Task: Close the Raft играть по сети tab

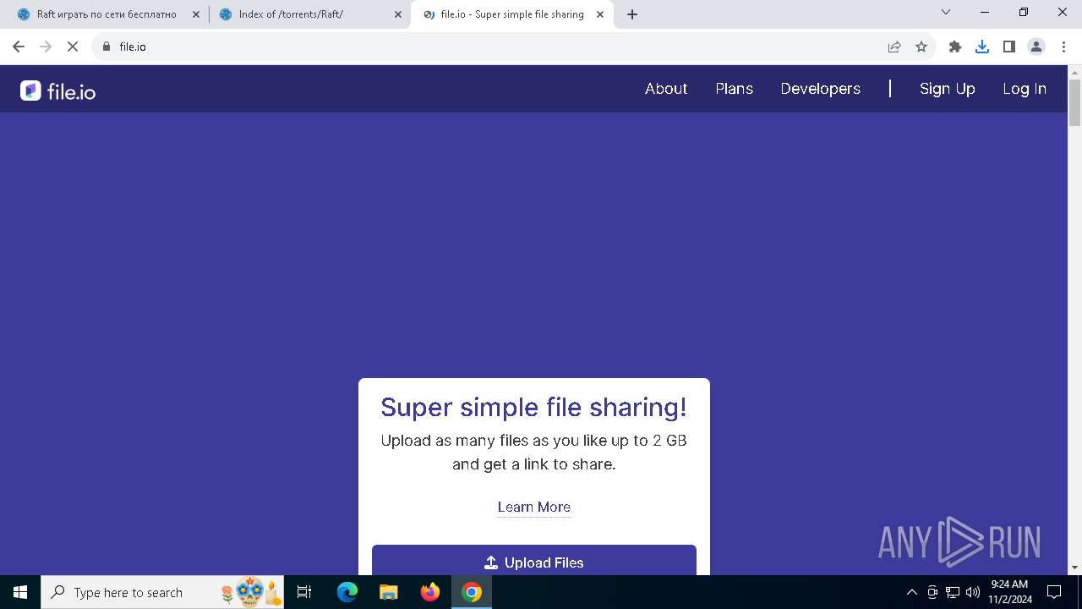Action: click(196, 14)
